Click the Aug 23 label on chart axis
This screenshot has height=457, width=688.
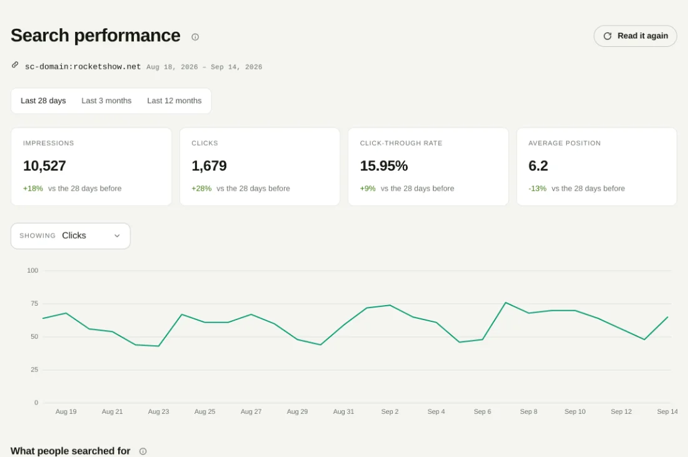[158, 411]
